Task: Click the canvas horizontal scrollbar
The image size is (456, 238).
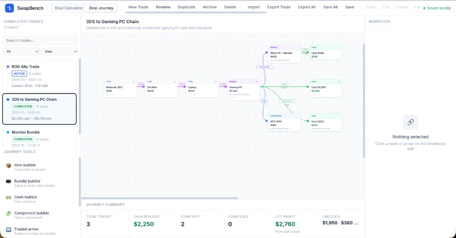Action: click(160, 198)
